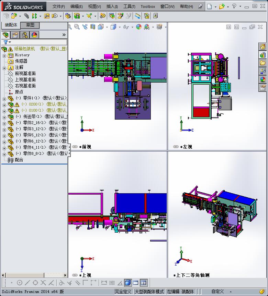Expand the History tree node
Image resolution: width=268 pixels, height=296 pixels.
(x=4, y=56)
